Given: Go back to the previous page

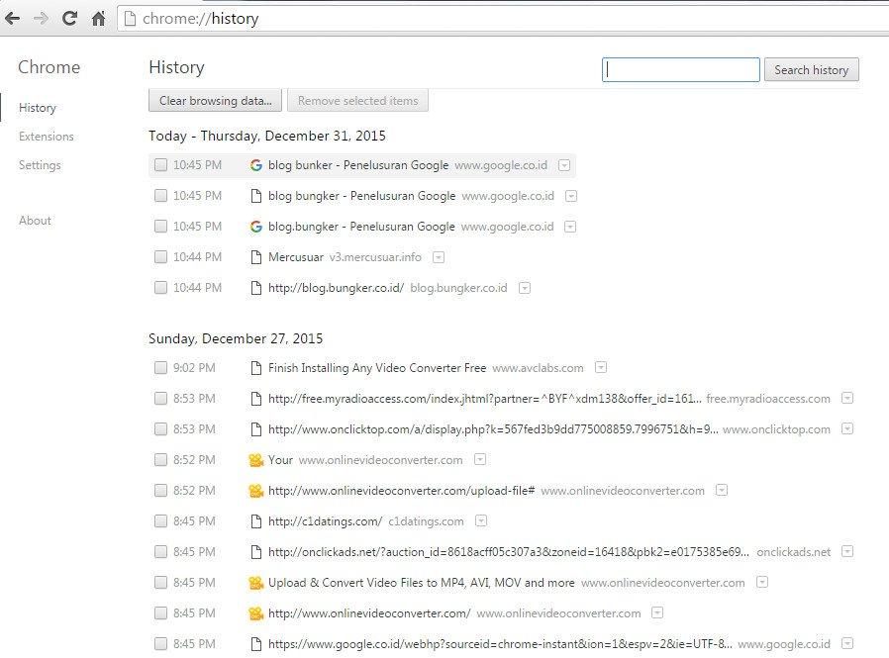Looking at the screenshot, I should coord(13,19).
